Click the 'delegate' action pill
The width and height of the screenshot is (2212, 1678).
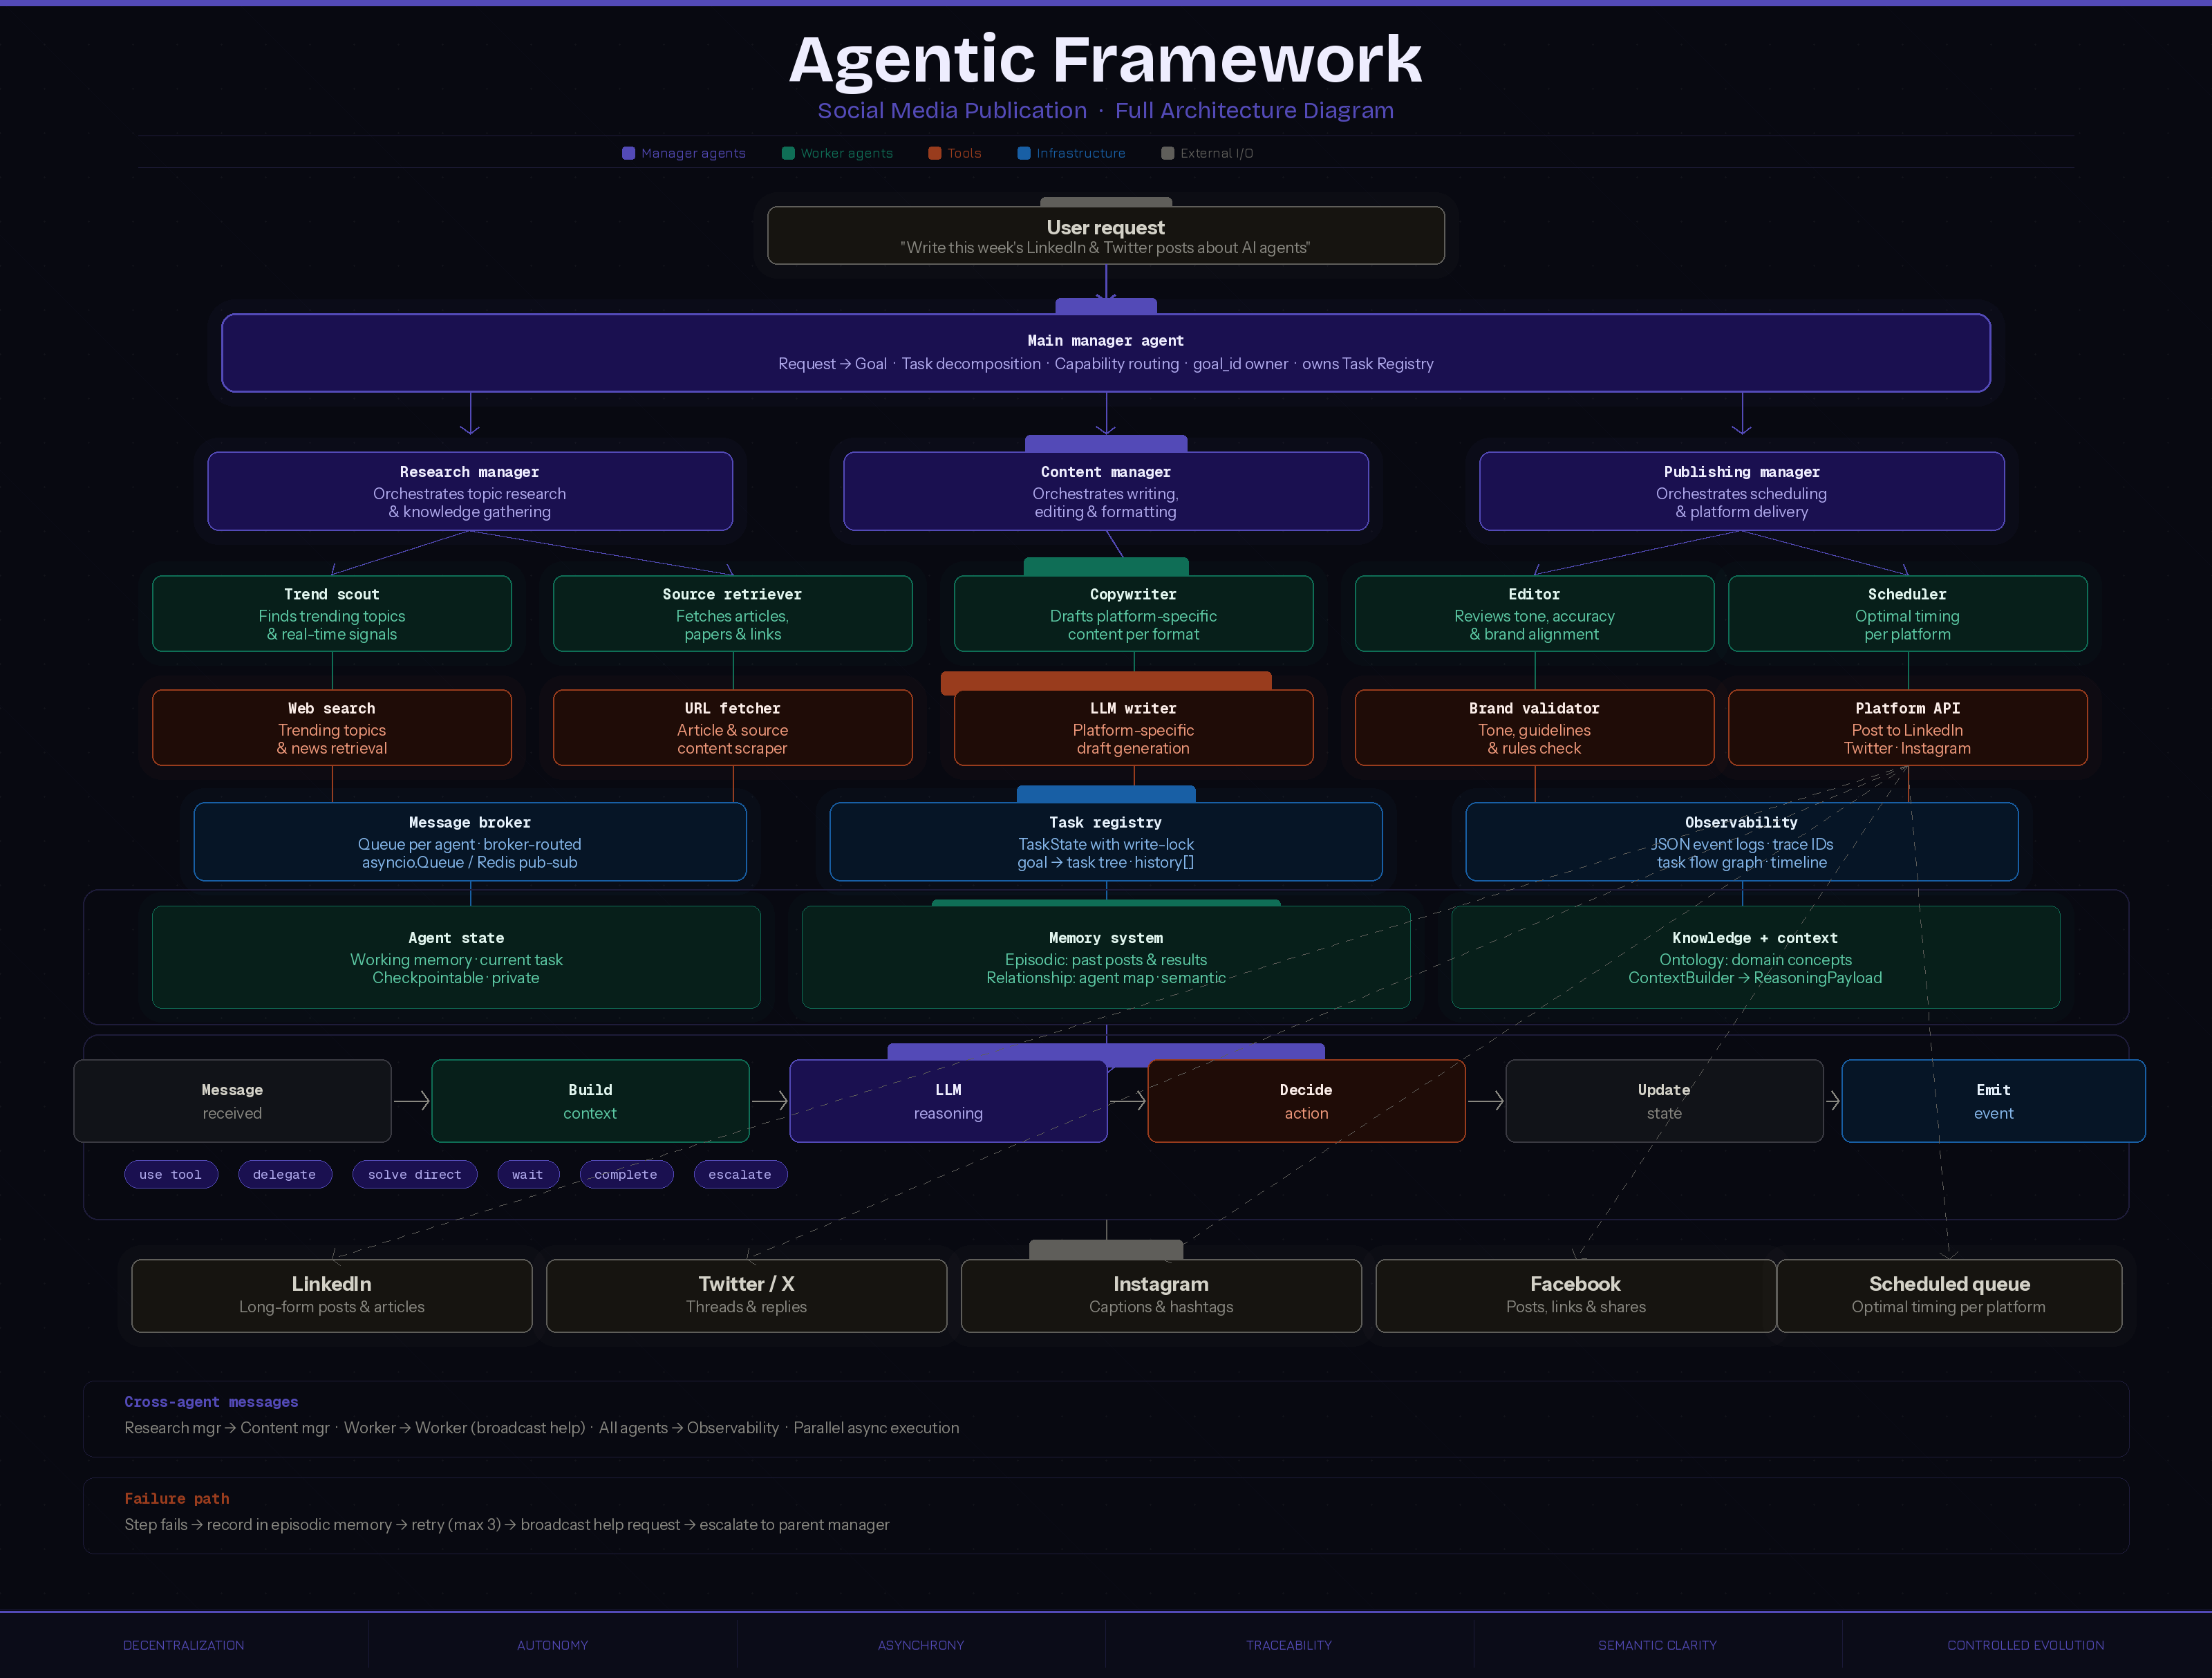click(x=285, y=1174)
